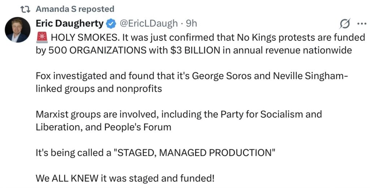
Task: Open the Eric Daugherty display name
Action: coord(69,24)
